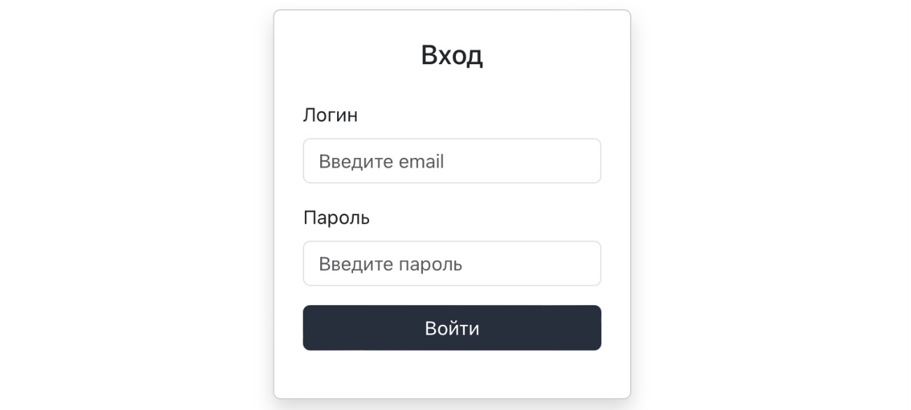This screenshot has width=911, height=410.
Task: Activate the second input of the "Вход" form
Action: coord(452,264)
